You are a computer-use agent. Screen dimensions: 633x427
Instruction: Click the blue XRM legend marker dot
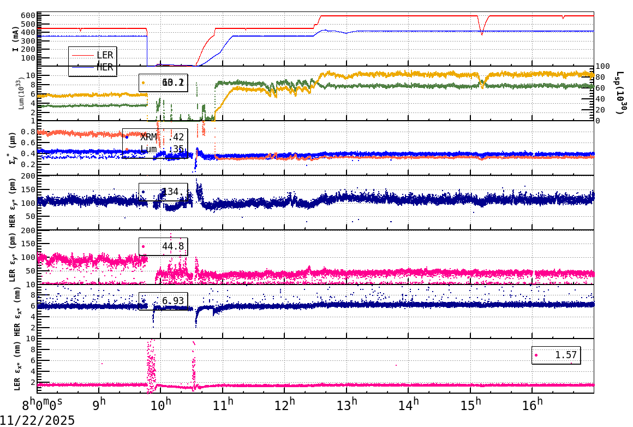click(127, 137)
